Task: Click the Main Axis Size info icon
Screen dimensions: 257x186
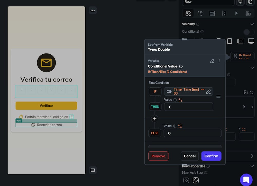Action: pos(206,173)
